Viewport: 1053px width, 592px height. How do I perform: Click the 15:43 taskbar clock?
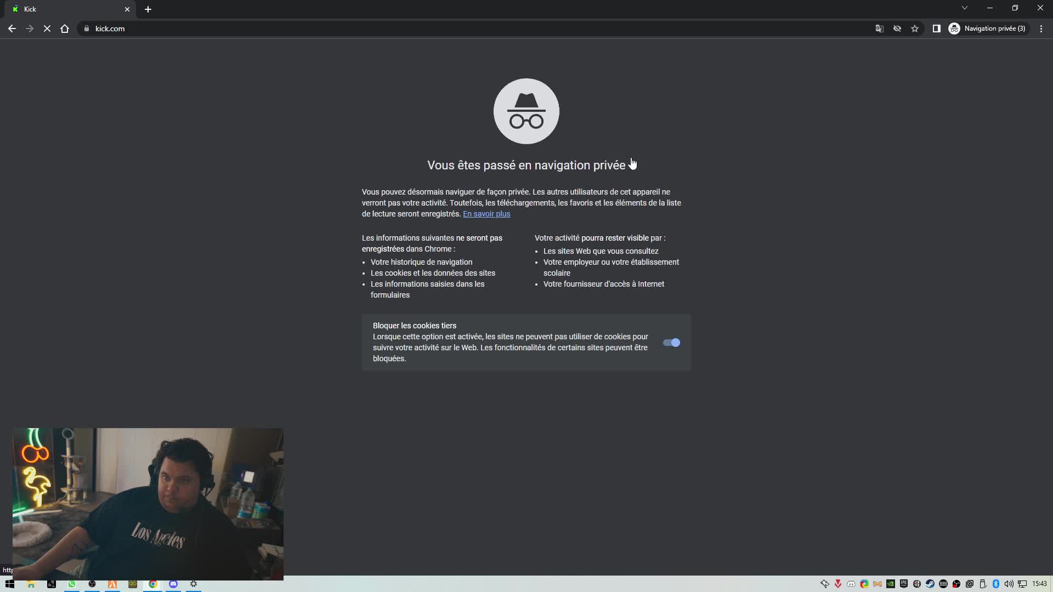tap(1040, 584)
